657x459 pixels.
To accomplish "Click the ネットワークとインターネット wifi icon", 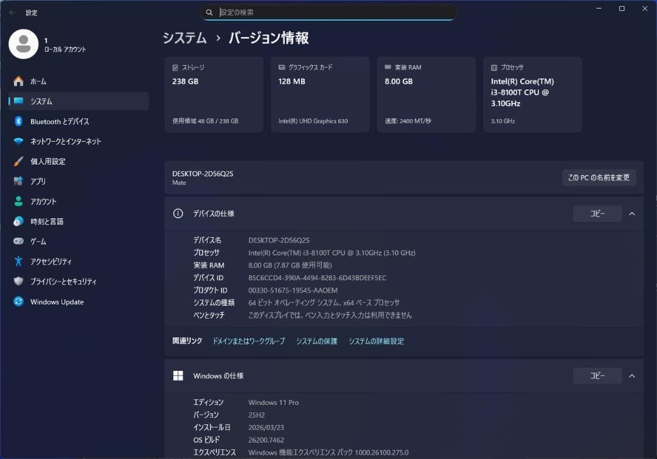I will coord(18,141).
